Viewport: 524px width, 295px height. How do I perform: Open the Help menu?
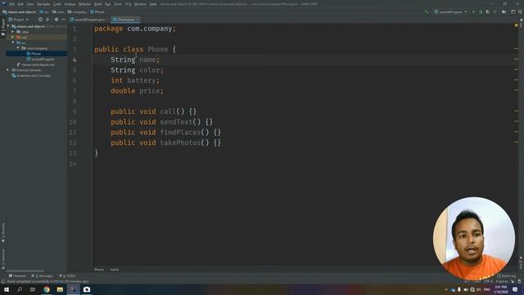pyautogui.click(x=153, y=4)
